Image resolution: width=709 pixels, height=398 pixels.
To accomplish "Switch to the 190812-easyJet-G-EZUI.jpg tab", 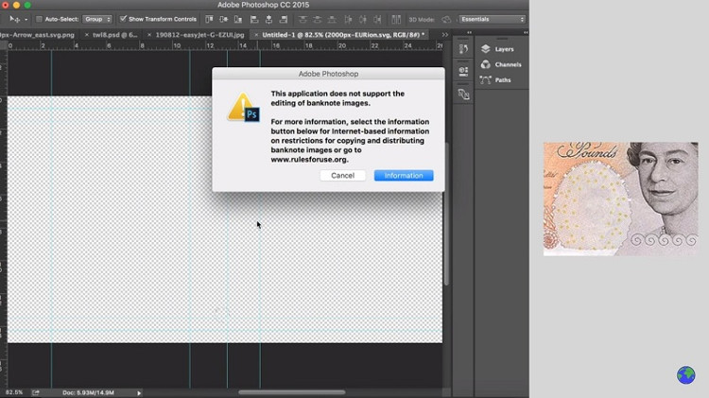I will 199,34.
